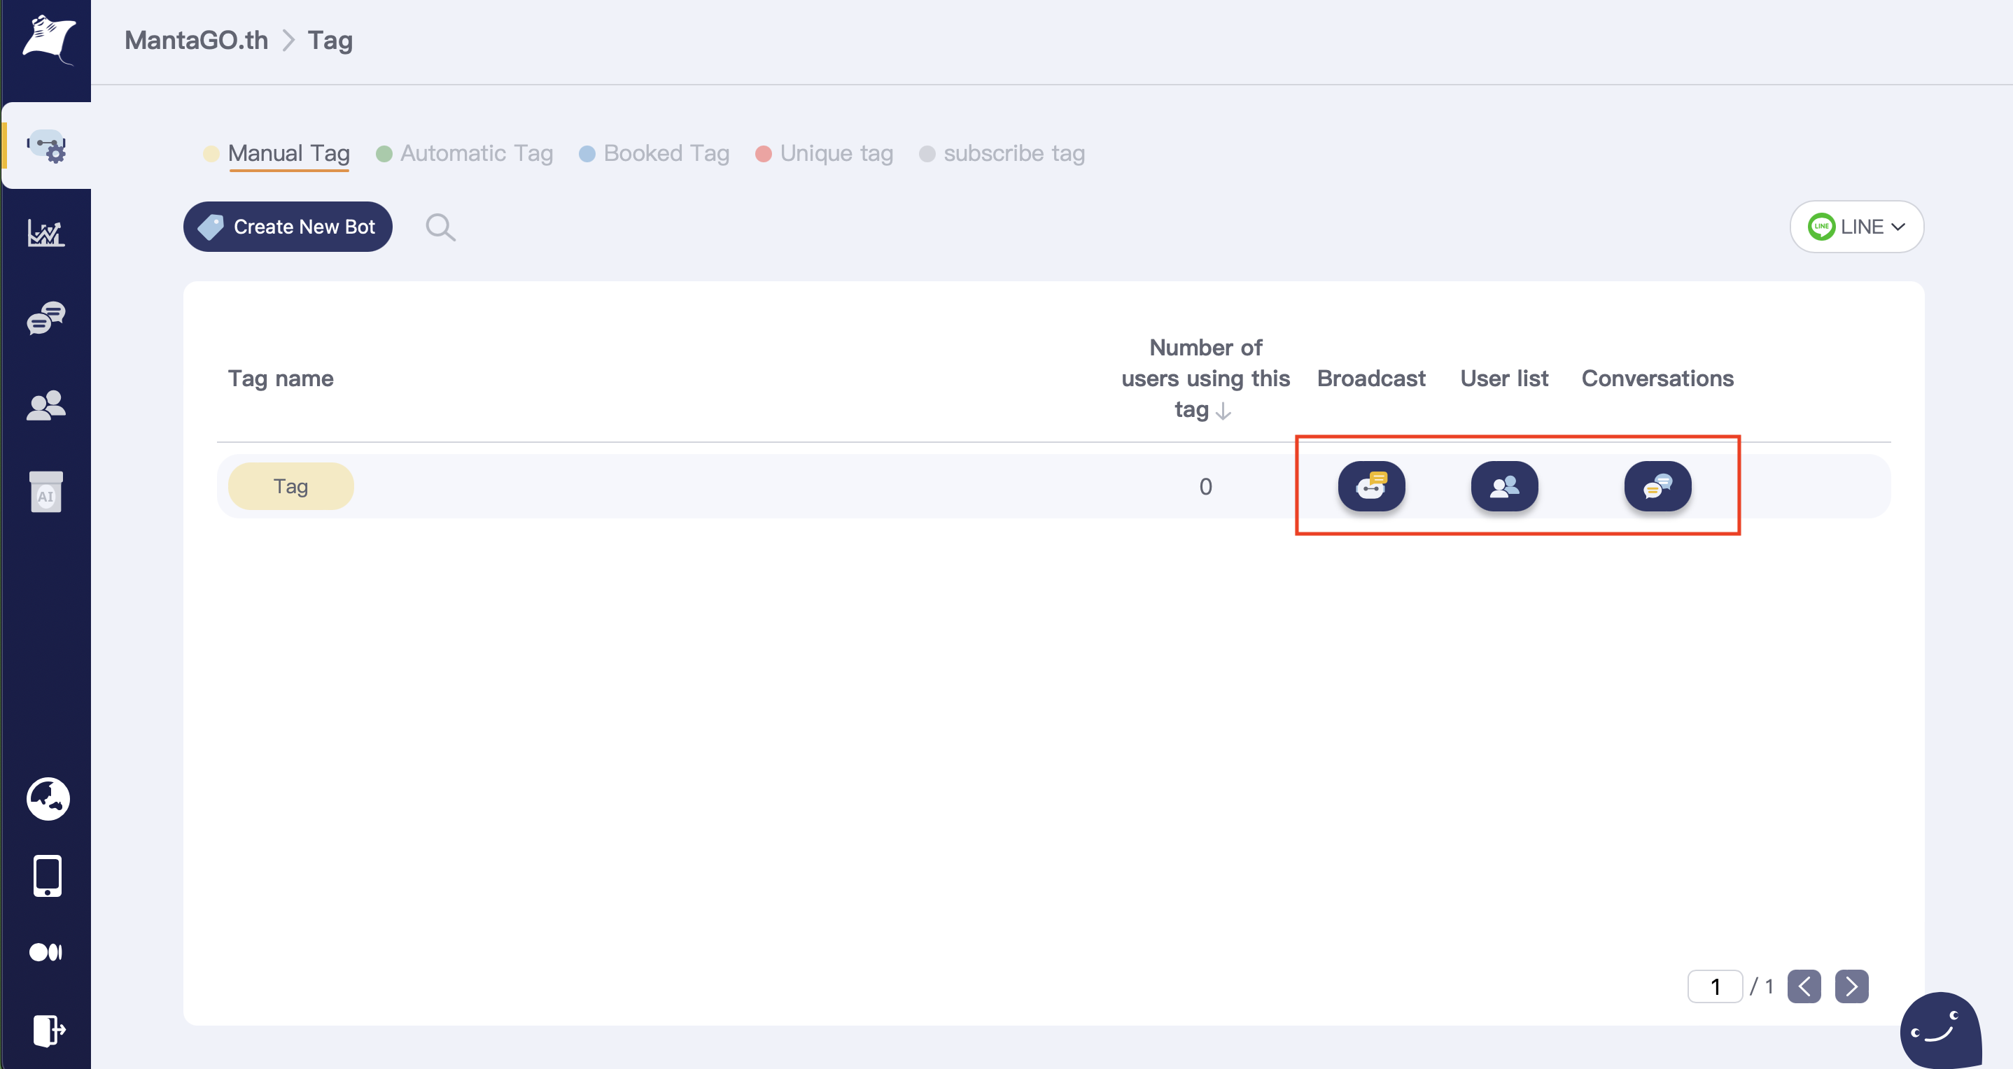Open the Medium logo icon in sidebar
This screenshot has width=2013, height=1069.
(46, 952)
